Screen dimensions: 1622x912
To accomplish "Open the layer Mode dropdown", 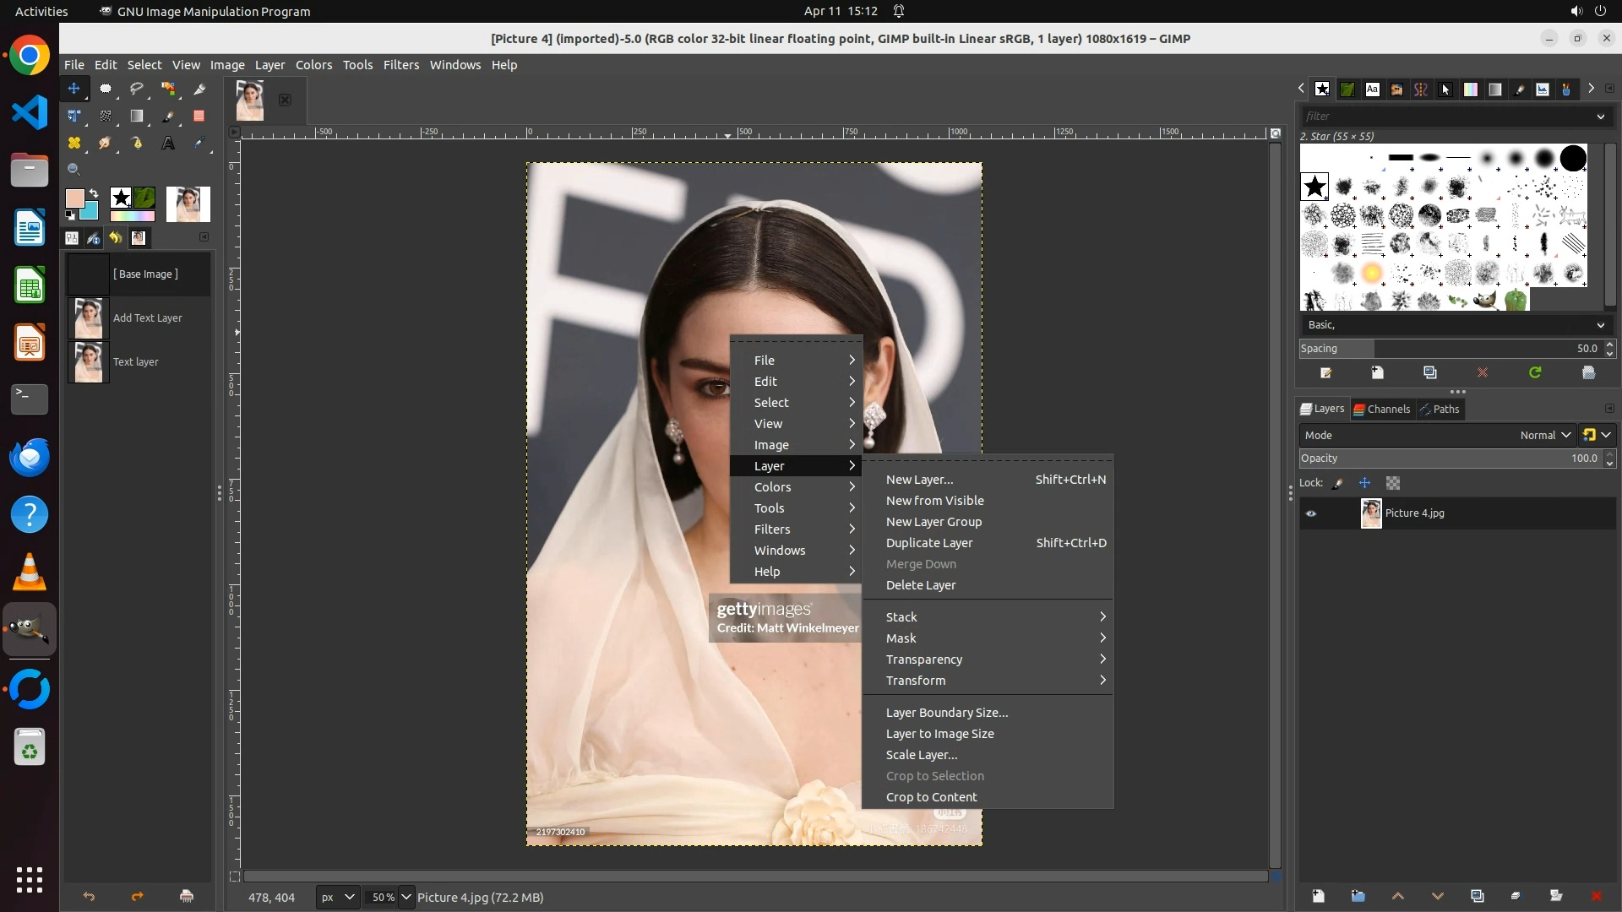I will (x=1544, y=435).
